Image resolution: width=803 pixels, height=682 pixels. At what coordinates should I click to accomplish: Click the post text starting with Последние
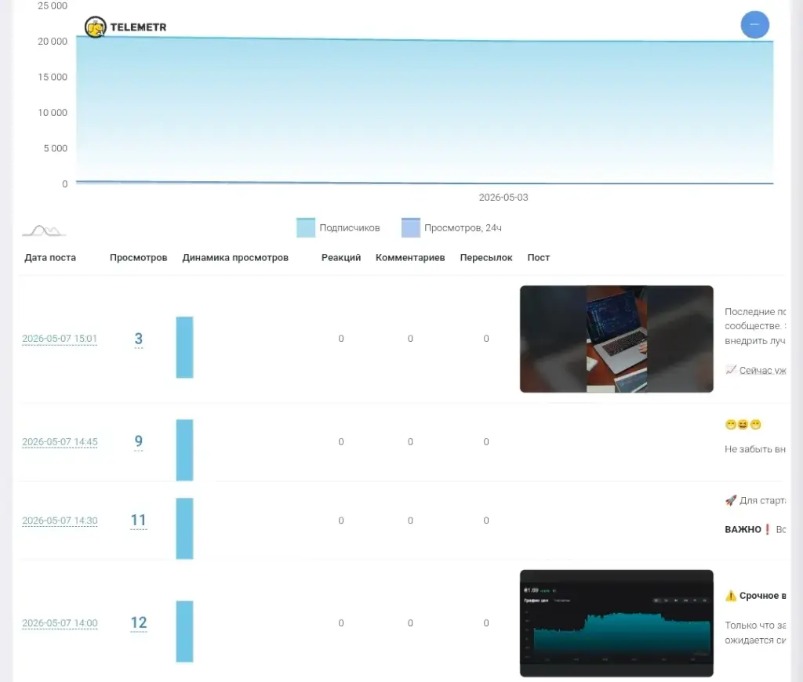tap(755, 326)
